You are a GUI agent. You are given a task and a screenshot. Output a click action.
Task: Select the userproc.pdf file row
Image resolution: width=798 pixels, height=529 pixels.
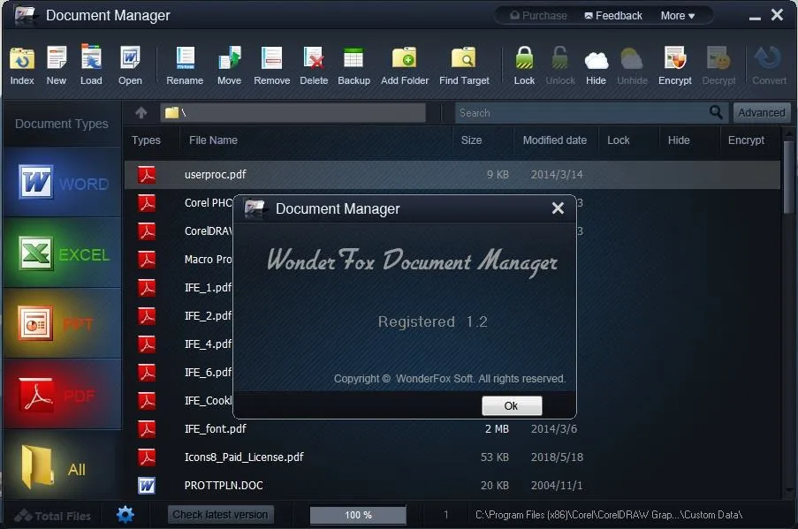tap(452, 175)
